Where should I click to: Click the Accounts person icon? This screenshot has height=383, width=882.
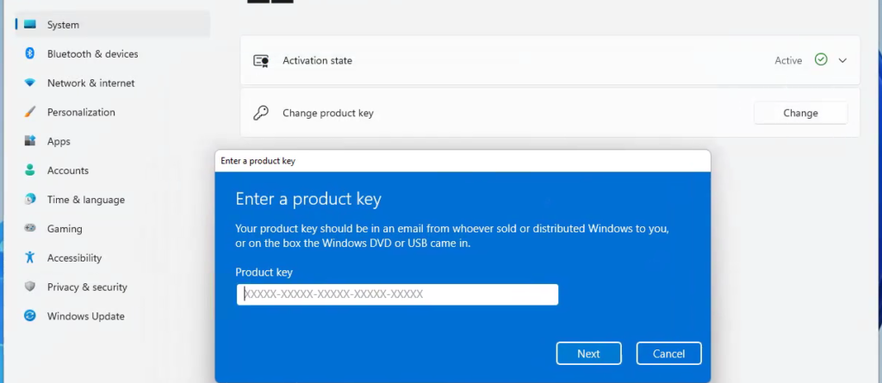tap(30, 170)
